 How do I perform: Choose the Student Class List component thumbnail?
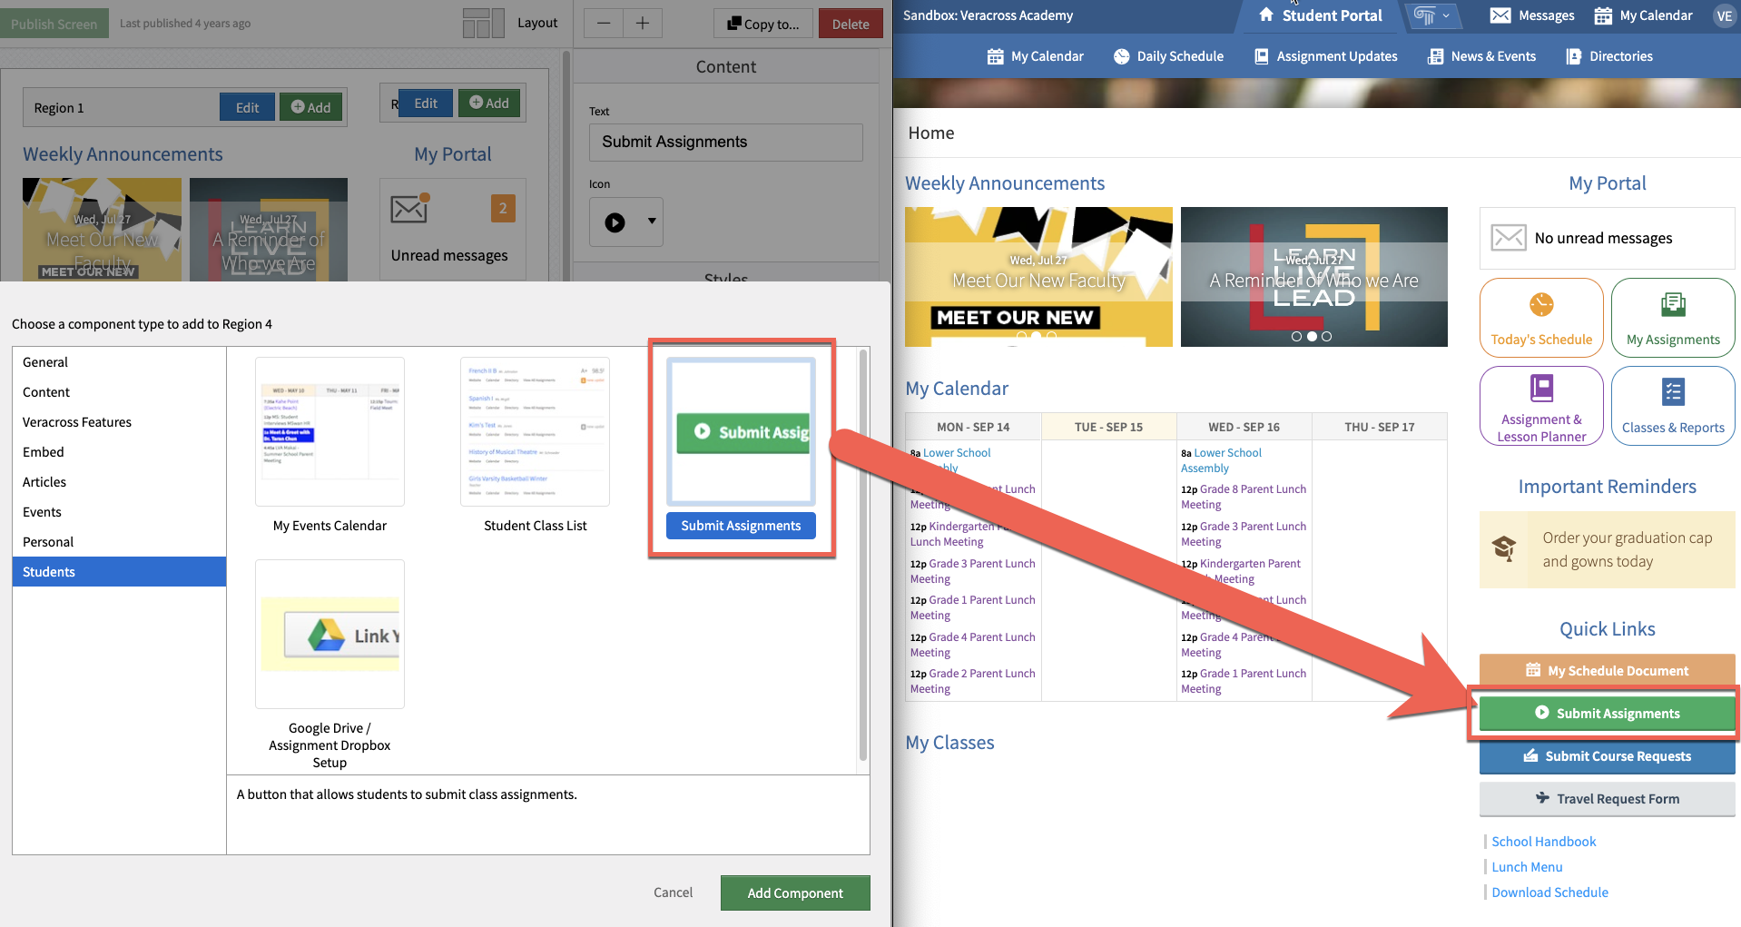[x=535, y=431]
